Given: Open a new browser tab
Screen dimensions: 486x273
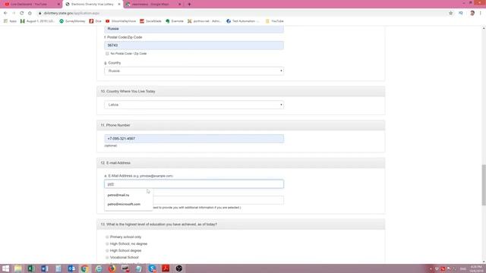Looking at the screenshot, I should pos(189,5).
